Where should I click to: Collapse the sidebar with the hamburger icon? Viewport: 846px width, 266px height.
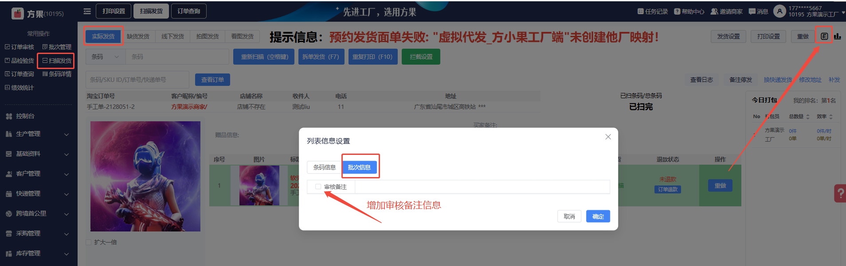(x=87, y=11)
